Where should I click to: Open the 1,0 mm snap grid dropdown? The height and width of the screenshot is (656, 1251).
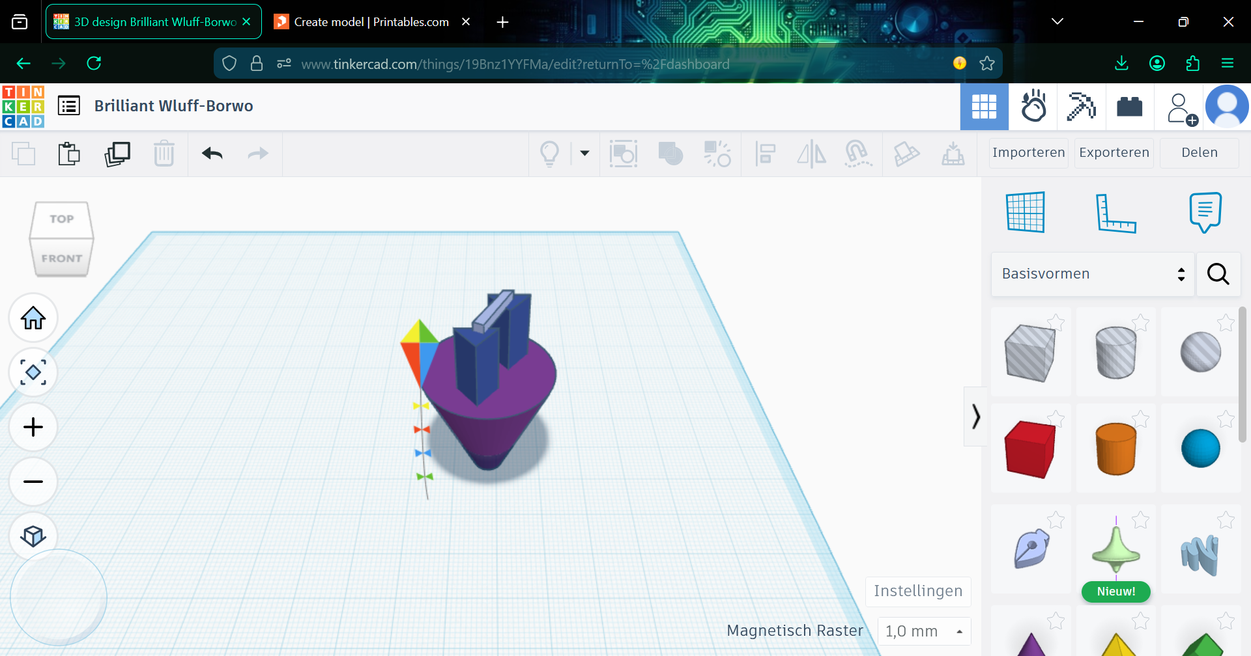[x=924, y=631]
